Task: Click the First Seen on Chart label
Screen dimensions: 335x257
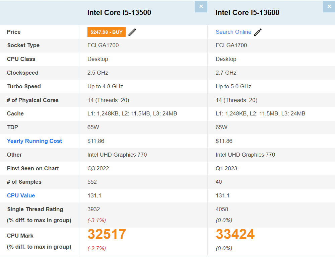Action: pos(33,168)
